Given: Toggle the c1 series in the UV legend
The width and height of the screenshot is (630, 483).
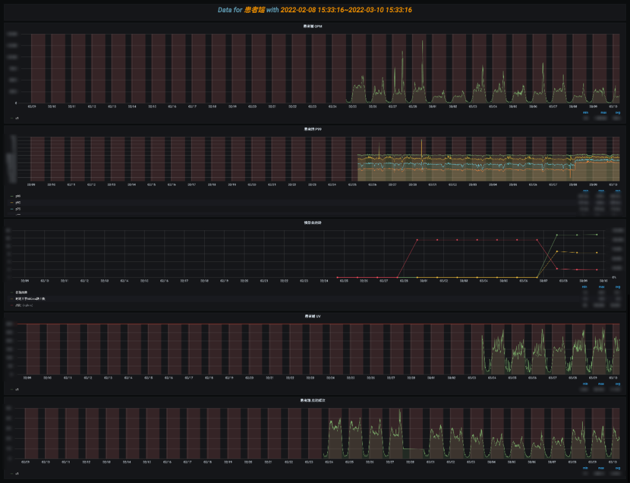Looking at the screenshot, I should tap(17, 389).
